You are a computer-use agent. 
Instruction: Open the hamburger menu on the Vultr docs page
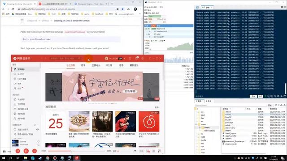pyautogui.click(x=22, y=21)
